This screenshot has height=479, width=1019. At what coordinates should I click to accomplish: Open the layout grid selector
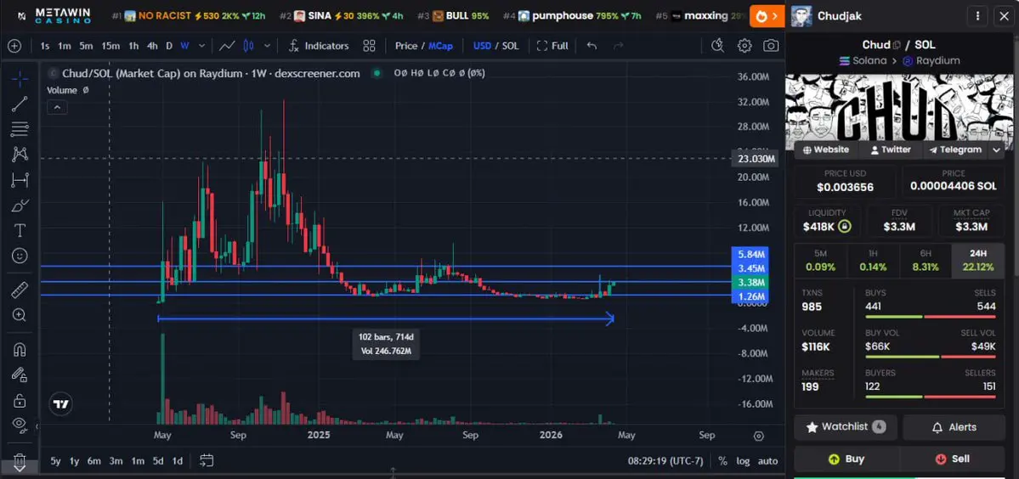[369, 46]
